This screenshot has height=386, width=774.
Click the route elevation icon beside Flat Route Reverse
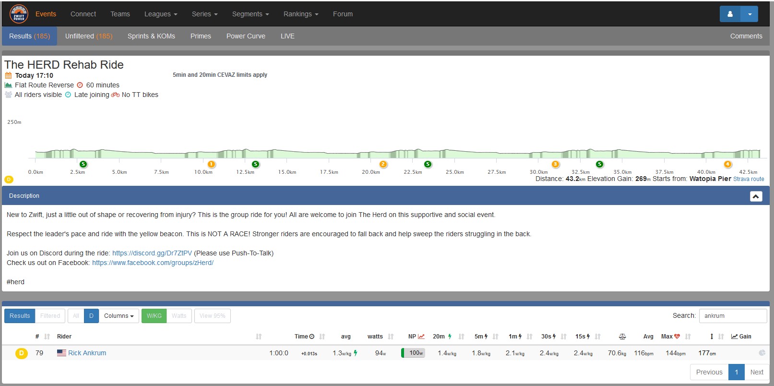pos(8,85)
